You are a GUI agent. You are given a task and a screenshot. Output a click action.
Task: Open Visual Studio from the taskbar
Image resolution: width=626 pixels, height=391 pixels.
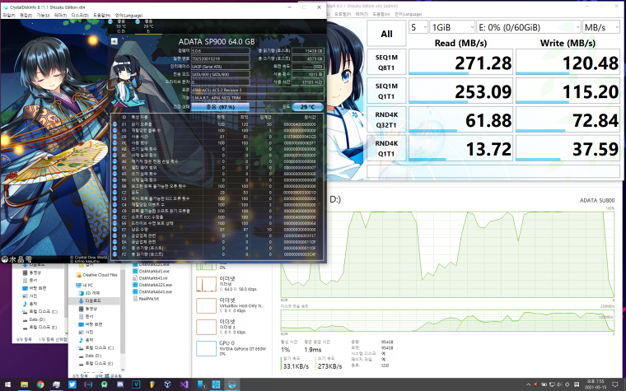click(x=184, y=384)
